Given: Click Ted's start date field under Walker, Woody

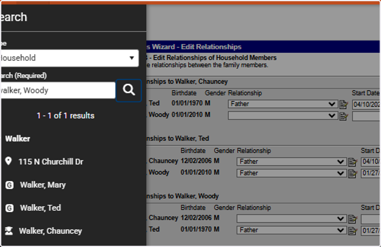Looking at the screenshot, I should (x=371, y=231).
